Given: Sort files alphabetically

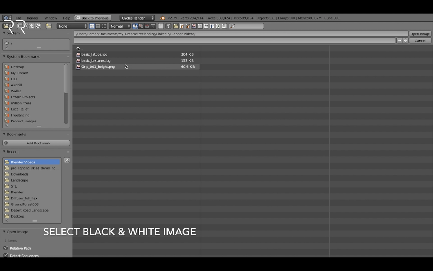Looking at the screenshot, I should (135, 26).
